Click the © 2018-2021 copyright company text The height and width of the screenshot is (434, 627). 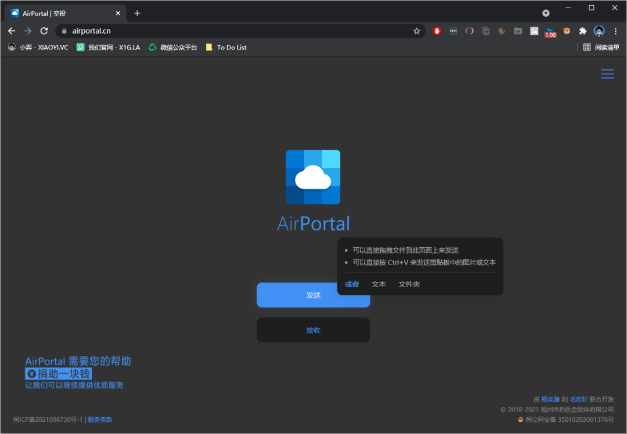coord(557,410)
